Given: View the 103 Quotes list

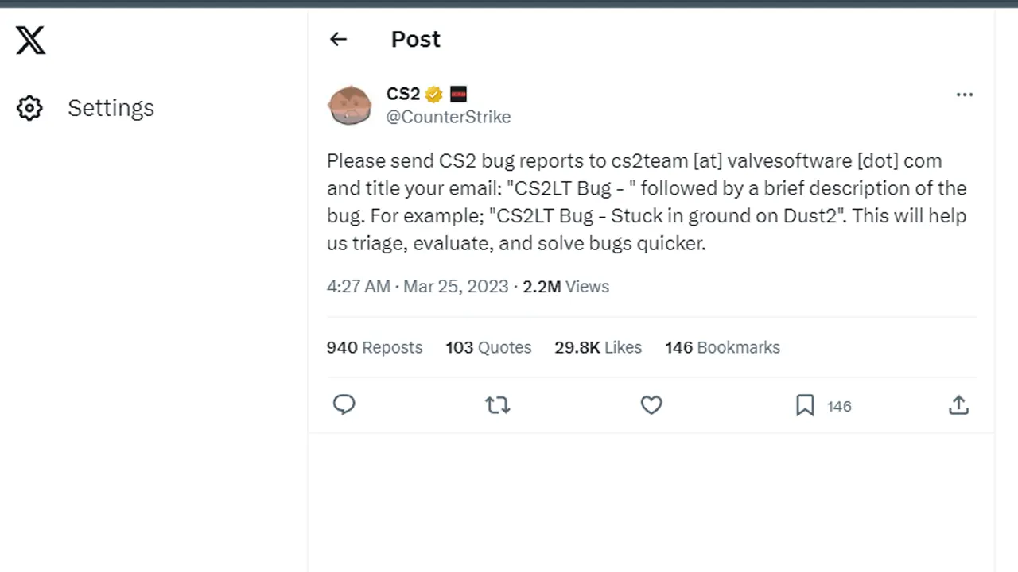Looking at the screenshot, I should (488, 347).
